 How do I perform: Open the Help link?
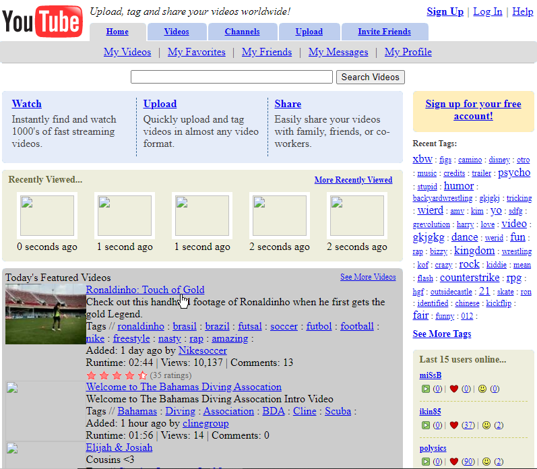coord(523,11)
